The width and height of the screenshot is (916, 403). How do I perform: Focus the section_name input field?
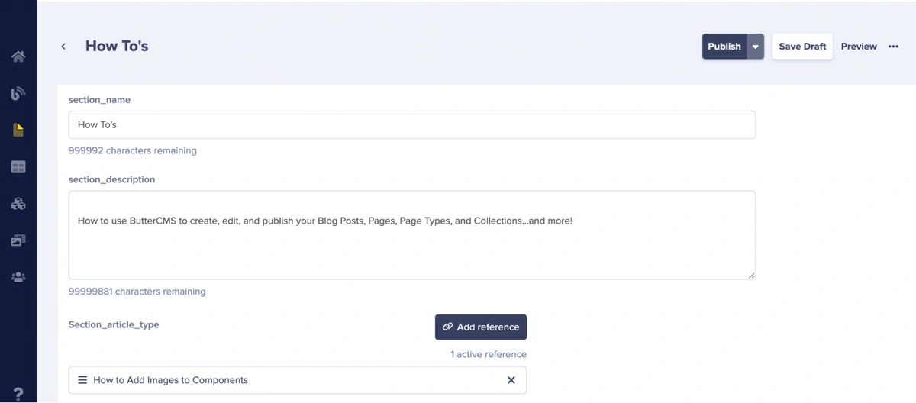(x=412, y=124)
